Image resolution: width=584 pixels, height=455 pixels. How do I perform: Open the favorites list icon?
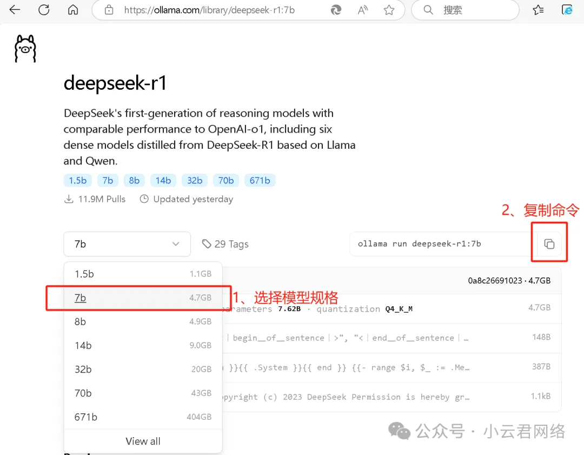538,10
